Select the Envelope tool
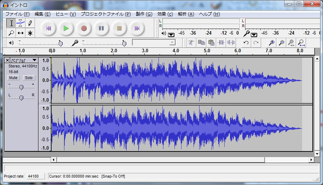The image size is (323, 185). (x=21, y=23)
